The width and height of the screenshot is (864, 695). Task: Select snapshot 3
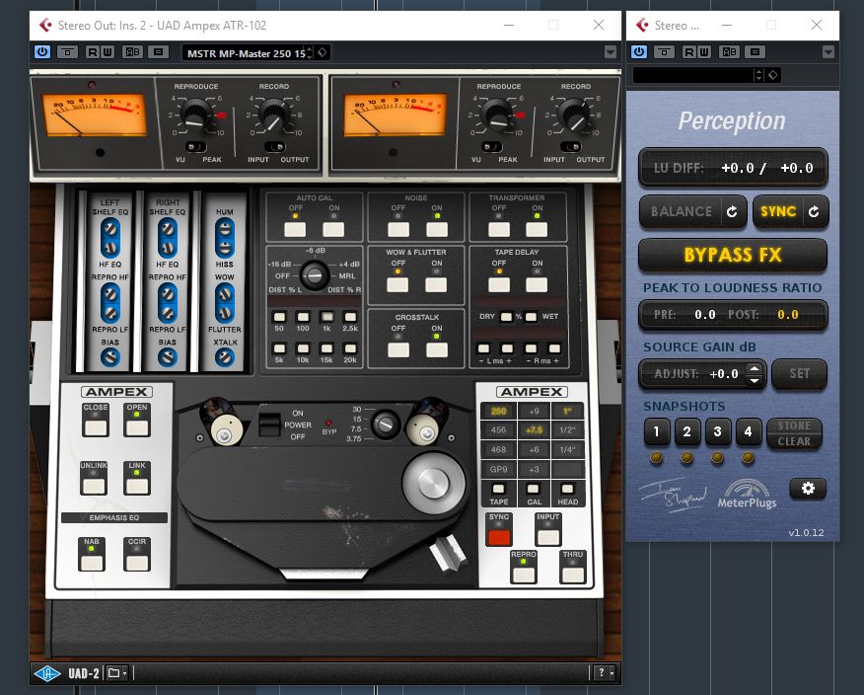717,431
